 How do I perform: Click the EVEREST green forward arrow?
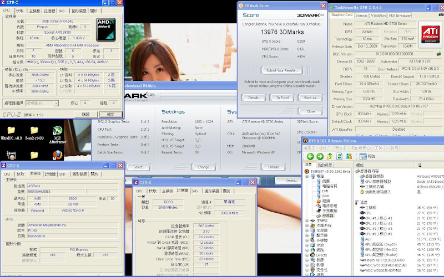coord(320,156)
